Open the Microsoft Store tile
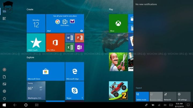 (46, 71)
